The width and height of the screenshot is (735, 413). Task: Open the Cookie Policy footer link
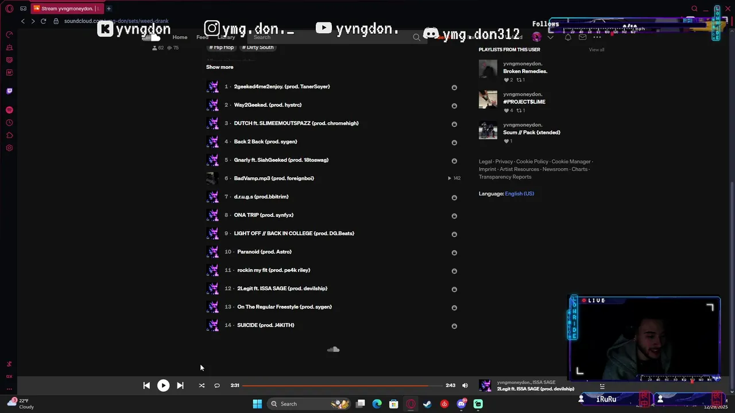point(532,162)
